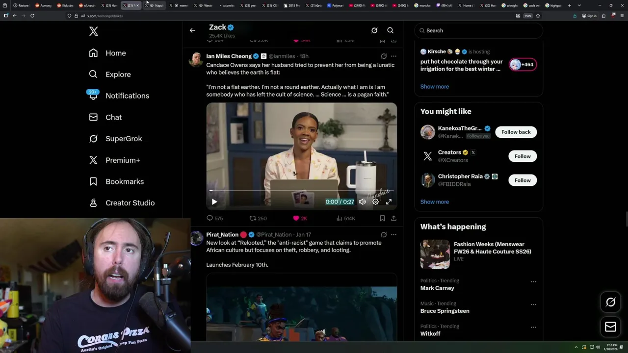This screenshot has width=628, height=353.
Task: Open more menu on Ian Miles Cheong post
Action: [x=393, y=56]
